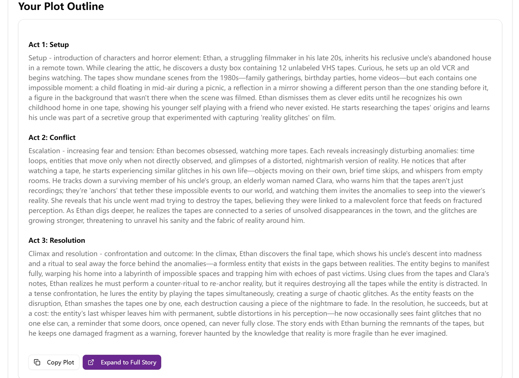The image size is (519, 378).
Task: Click the Copy Plot button
Action: coord(54,362)
